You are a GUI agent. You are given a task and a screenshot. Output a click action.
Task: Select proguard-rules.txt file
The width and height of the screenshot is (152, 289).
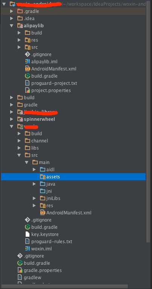[52, 241]
